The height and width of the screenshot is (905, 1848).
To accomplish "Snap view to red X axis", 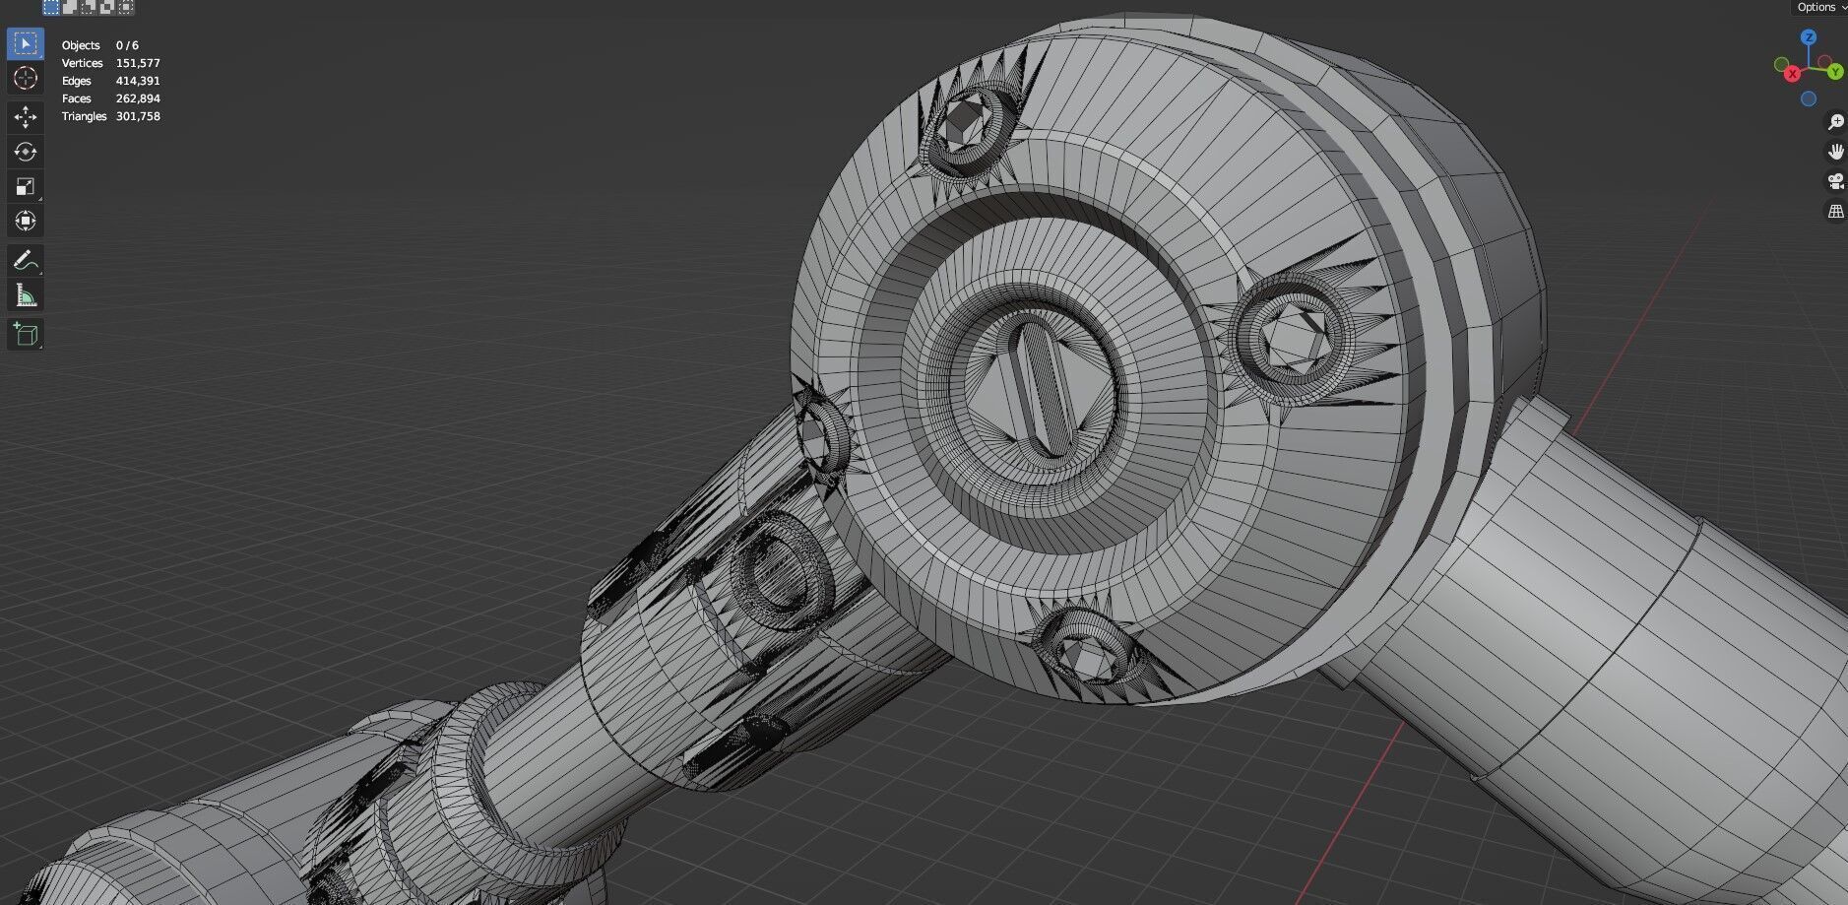I will [x=1793, y=74].
